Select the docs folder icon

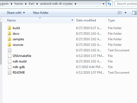point(9,33)
